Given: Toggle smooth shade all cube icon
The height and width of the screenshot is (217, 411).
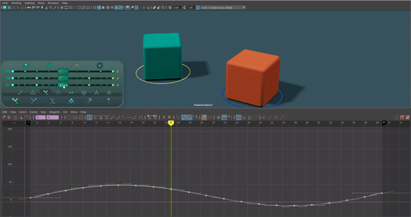Looking at the screenshot, I should (99, 7).
